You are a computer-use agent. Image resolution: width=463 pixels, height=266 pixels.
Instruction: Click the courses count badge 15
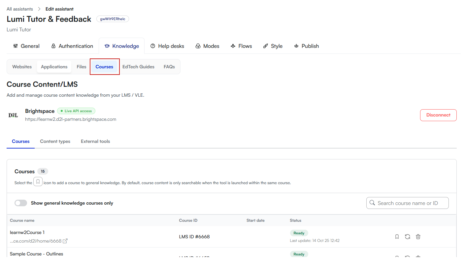(43, 171)
